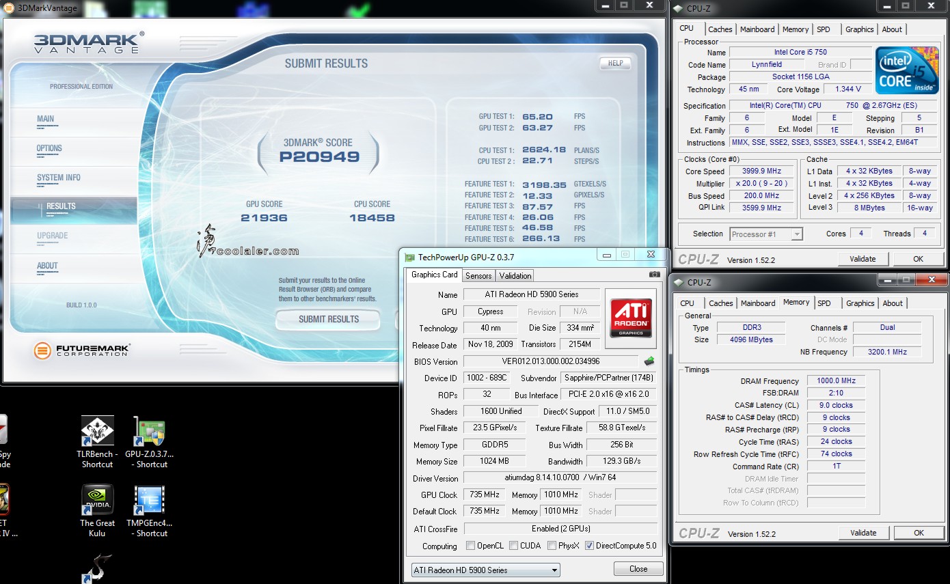950x584 pixels.
Task: Open the GPU-Z.0.3.7 Shortcut desktop icon
Action: click(150, 442)
